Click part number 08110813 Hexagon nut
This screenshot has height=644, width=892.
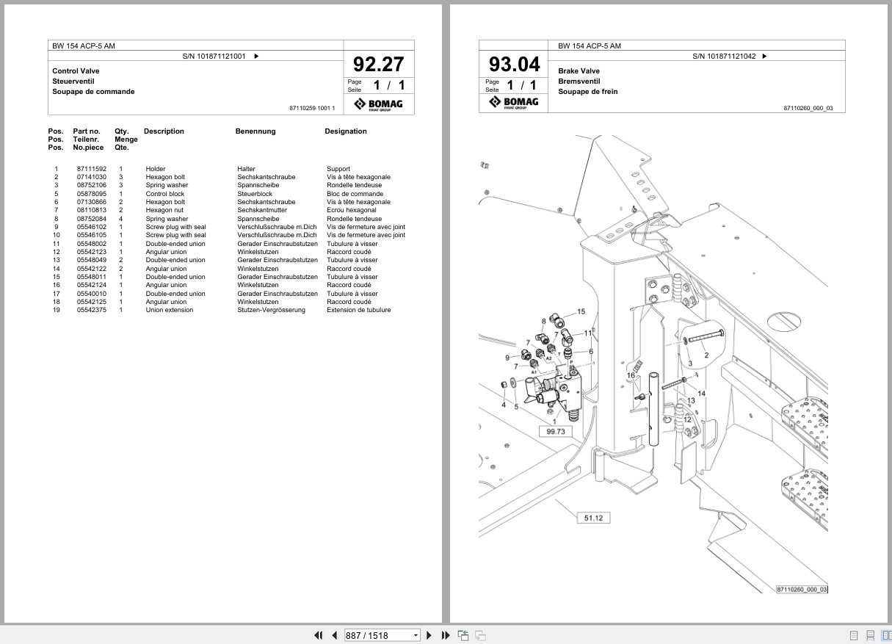tap(91, 210)
